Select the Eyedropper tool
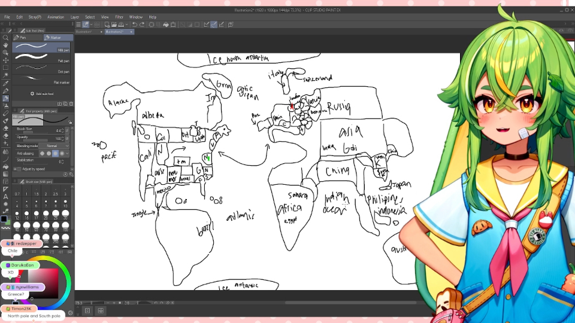575x323 pixels. (x=5, y=84)
